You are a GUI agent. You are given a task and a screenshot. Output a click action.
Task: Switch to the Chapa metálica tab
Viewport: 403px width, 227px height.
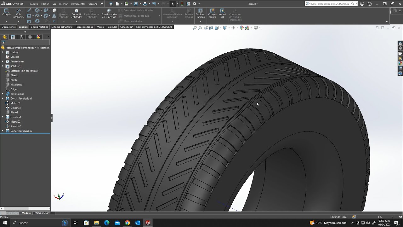click(x=39, y=27)
